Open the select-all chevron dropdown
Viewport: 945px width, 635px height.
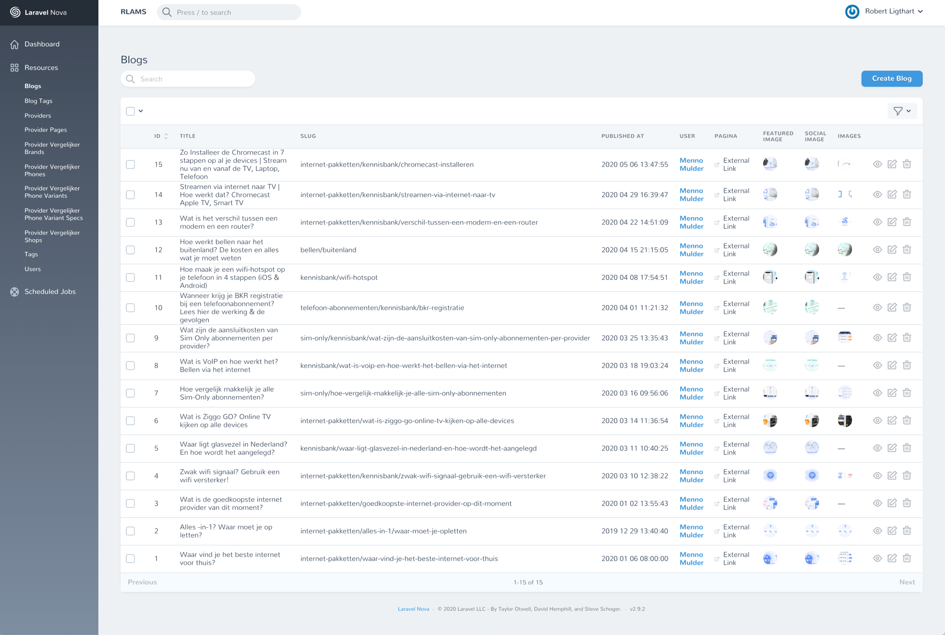141,111
